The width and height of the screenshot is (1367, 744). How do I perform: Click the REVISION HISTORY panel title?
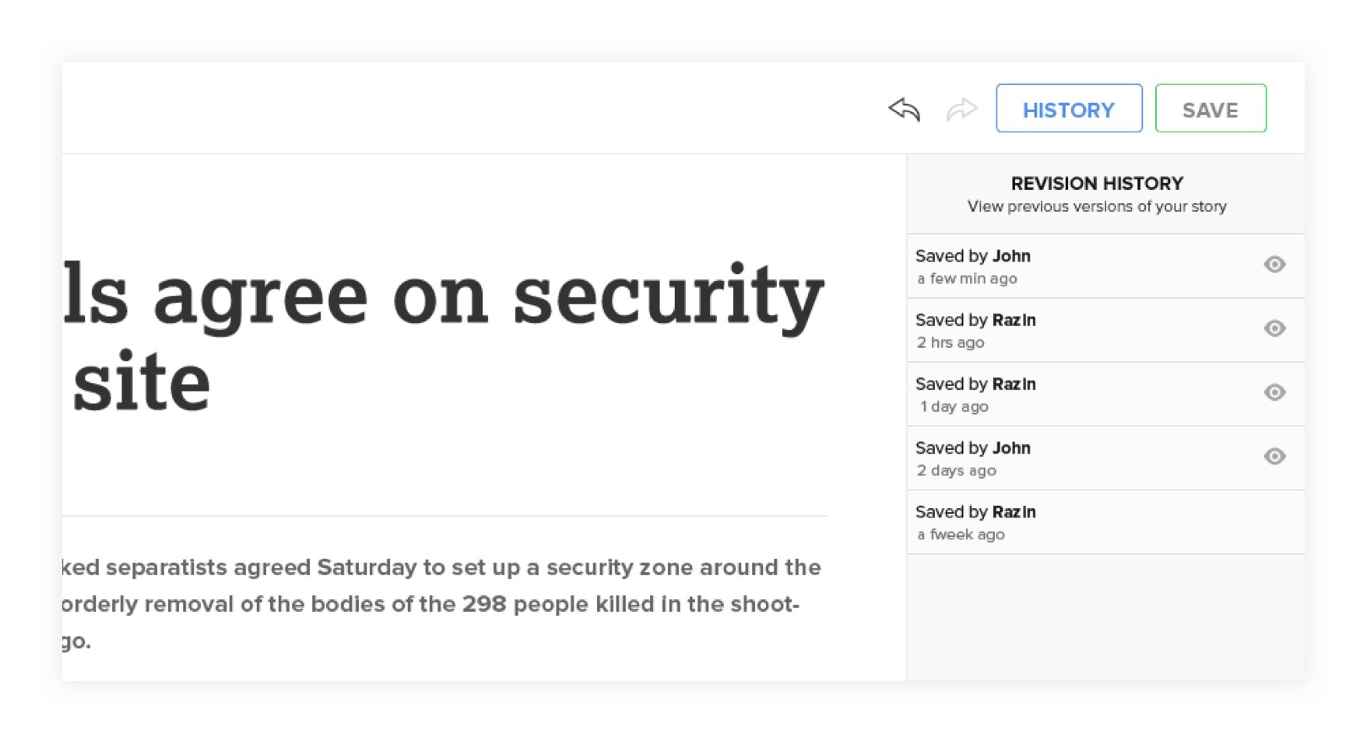[1096, 184]
